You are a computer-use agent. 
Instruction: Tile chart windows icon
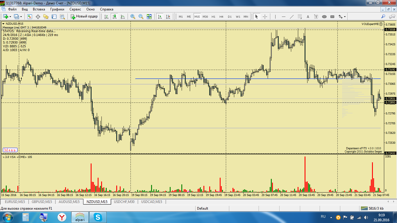pyautogui.click(x=149, y=17)
